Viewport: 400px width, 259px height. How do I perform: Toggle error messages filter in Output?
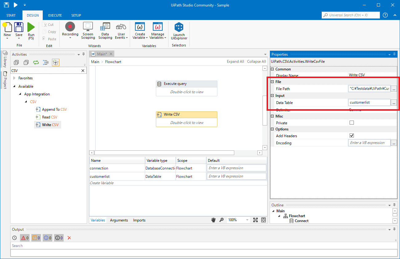coord(25,238)
